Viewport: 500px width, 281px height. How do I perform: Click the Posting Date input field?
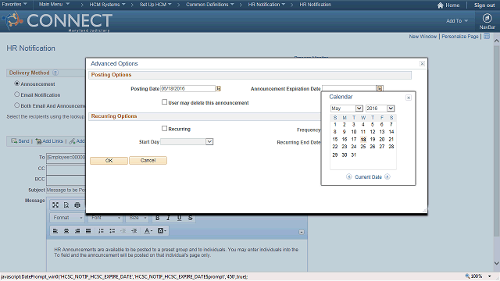[x=187, y=88]
